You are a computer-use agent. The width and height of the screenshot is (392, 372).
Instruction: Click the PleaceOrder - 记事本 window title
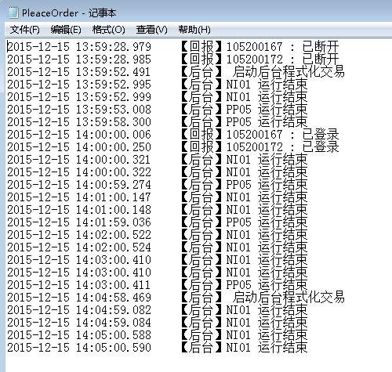pyautogui.click(x=69, y=13)
